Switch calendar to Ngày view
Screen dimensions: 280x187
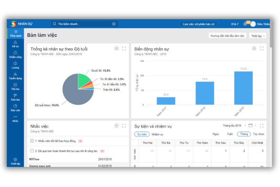point(216,134)
